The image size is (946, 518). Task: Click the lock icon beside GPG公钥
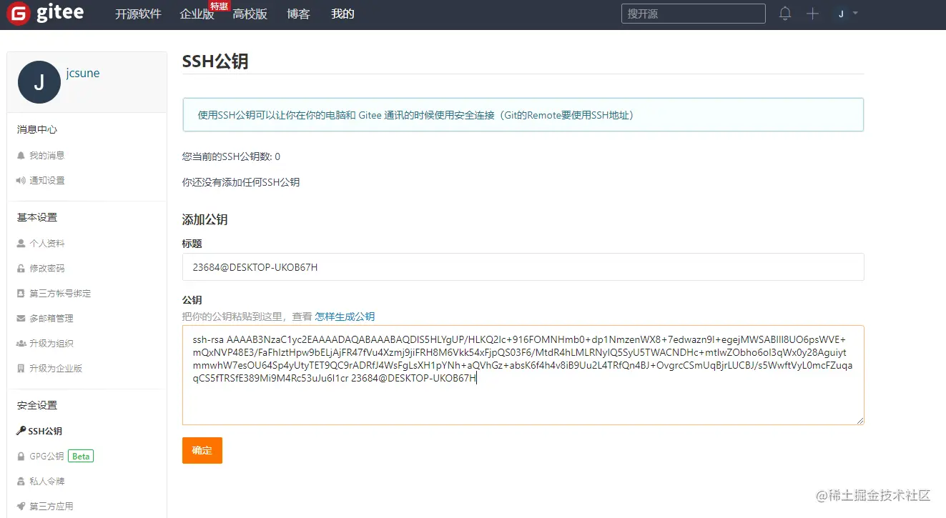pos(21,456)
